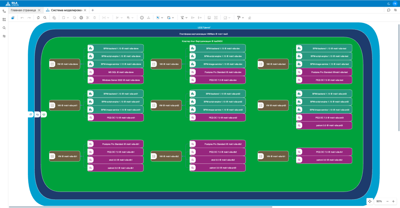Click the insert image toolbar icon
400x208 pixels.
(209, 18)
